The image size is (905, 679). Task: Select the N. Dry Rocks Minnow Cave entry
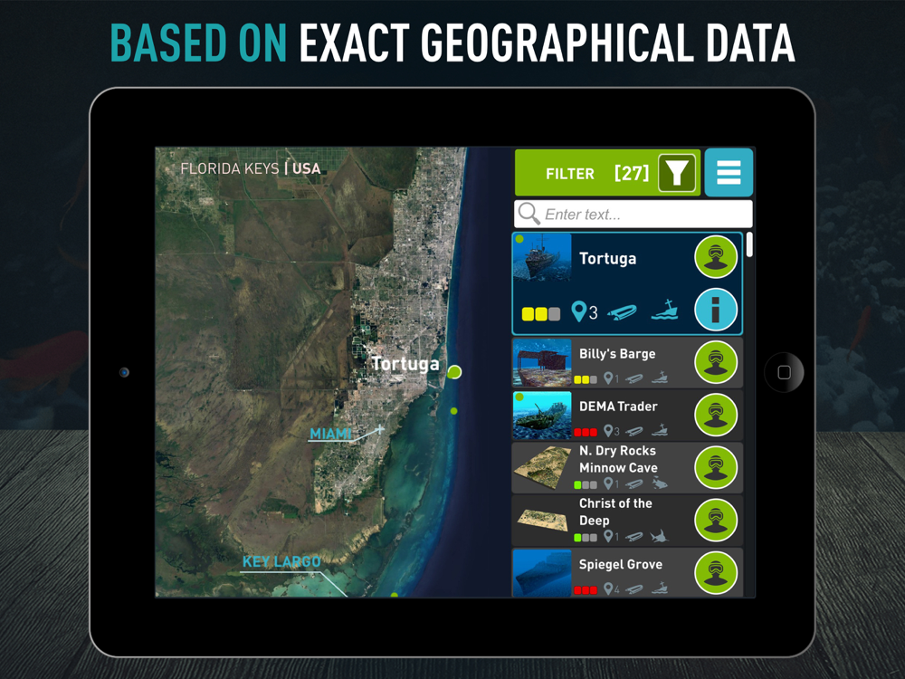(627, 467)
